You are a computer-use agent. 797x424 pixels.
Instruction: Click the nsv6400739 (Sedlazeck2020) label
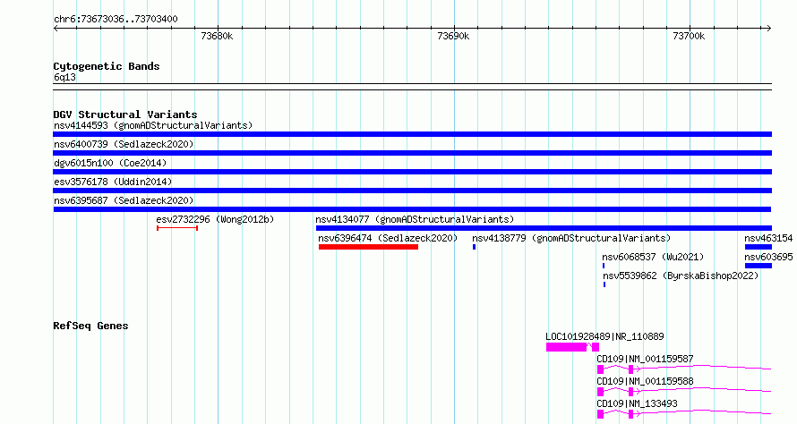pos(124,144)
